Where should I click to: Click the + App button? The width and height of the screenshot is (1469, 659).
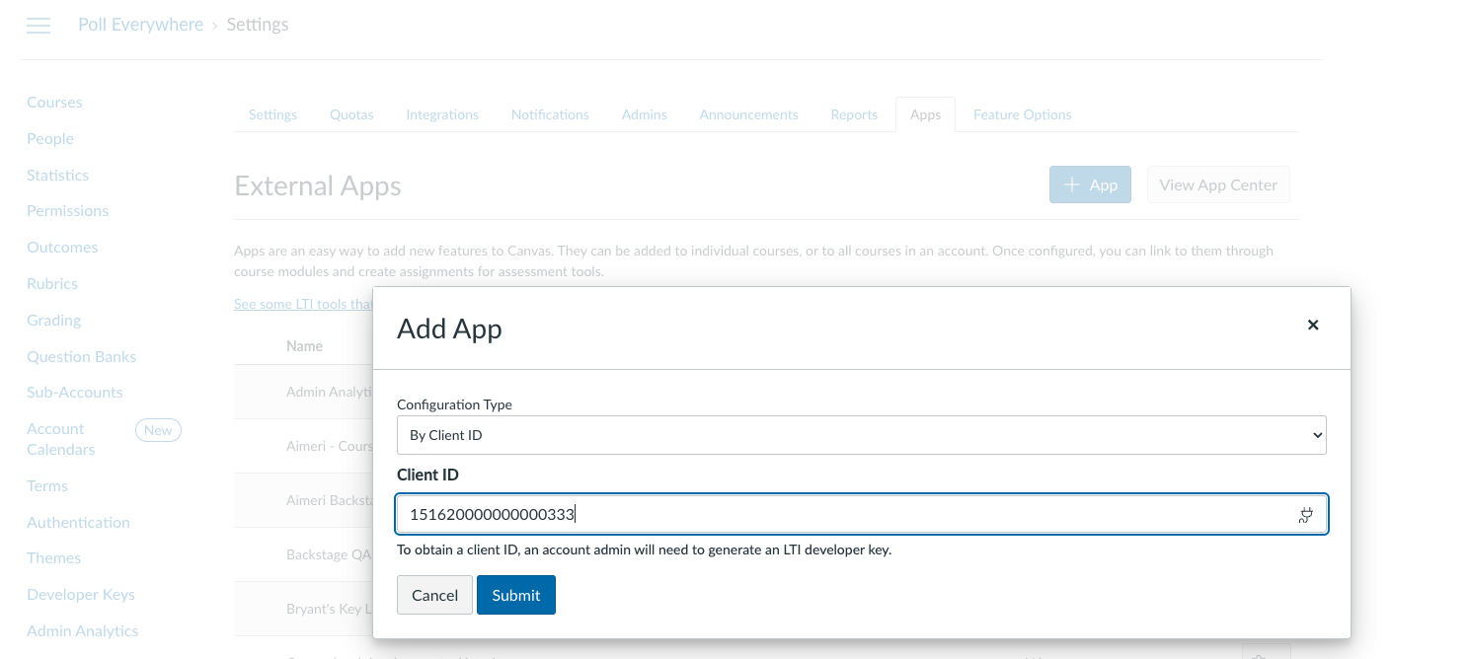coord(1090,184)
